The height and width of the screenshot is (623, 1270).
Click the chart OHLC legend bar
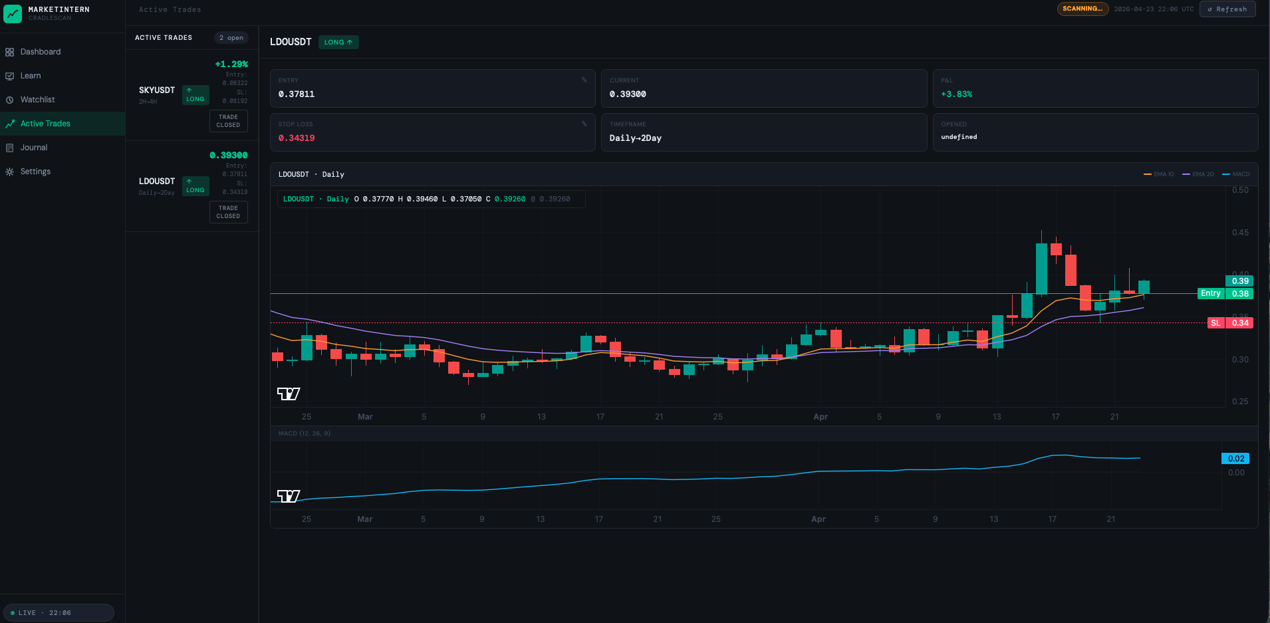pos(431,199)
